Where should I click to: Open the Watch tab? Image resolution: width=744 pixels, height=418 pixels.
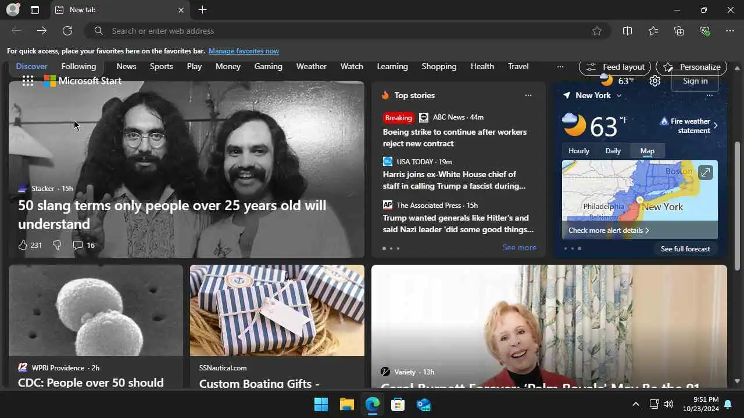(352, 66)
